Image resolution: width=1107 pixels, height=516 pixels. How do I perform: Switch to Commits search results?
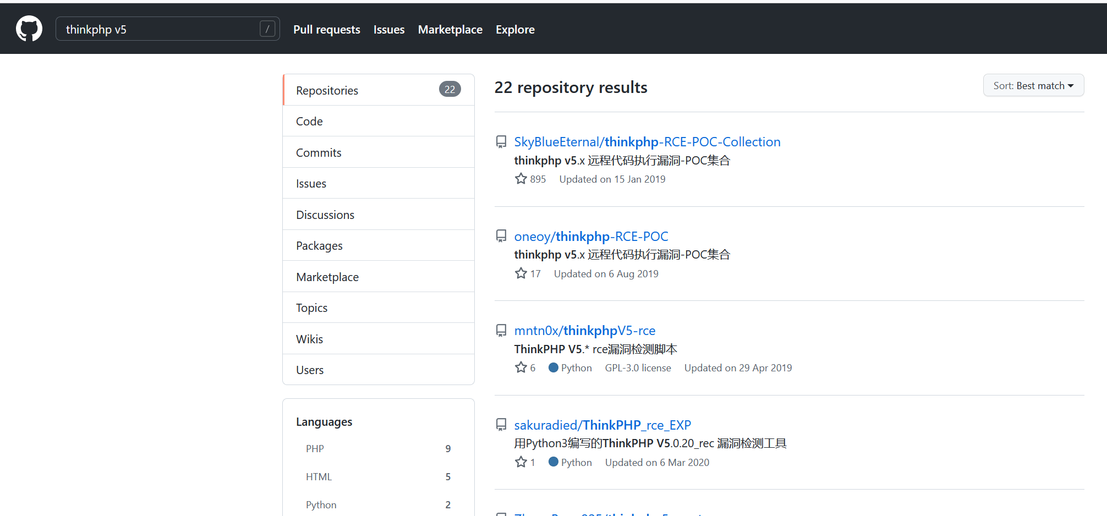pyautogui.click(x=319, y=153)
